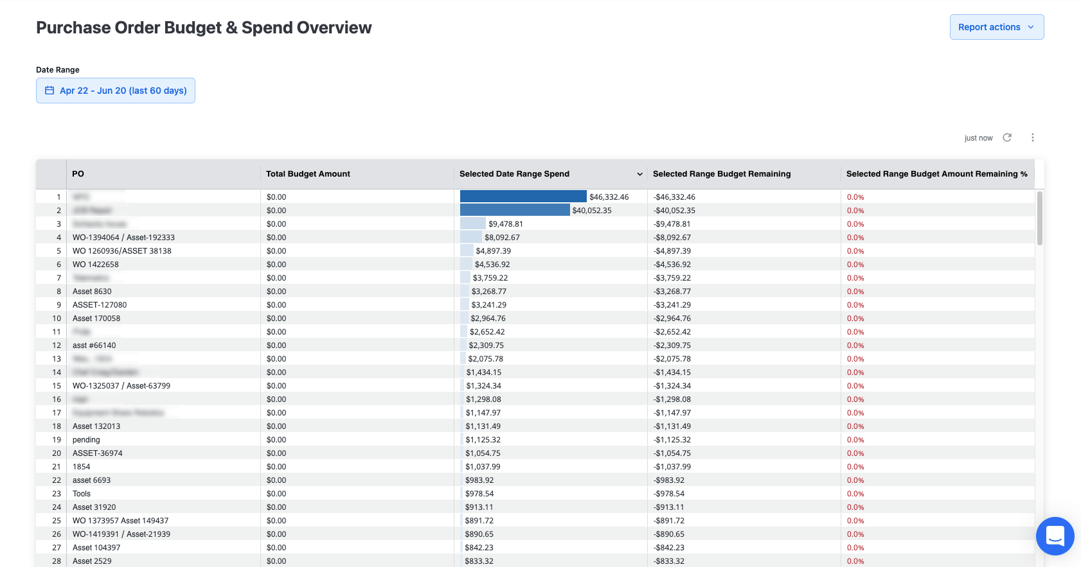Click budget remaining value -$46,332.46
The height and width of the screenshot is (567, 1081).
pyautogui.click(x=675, y=197)
